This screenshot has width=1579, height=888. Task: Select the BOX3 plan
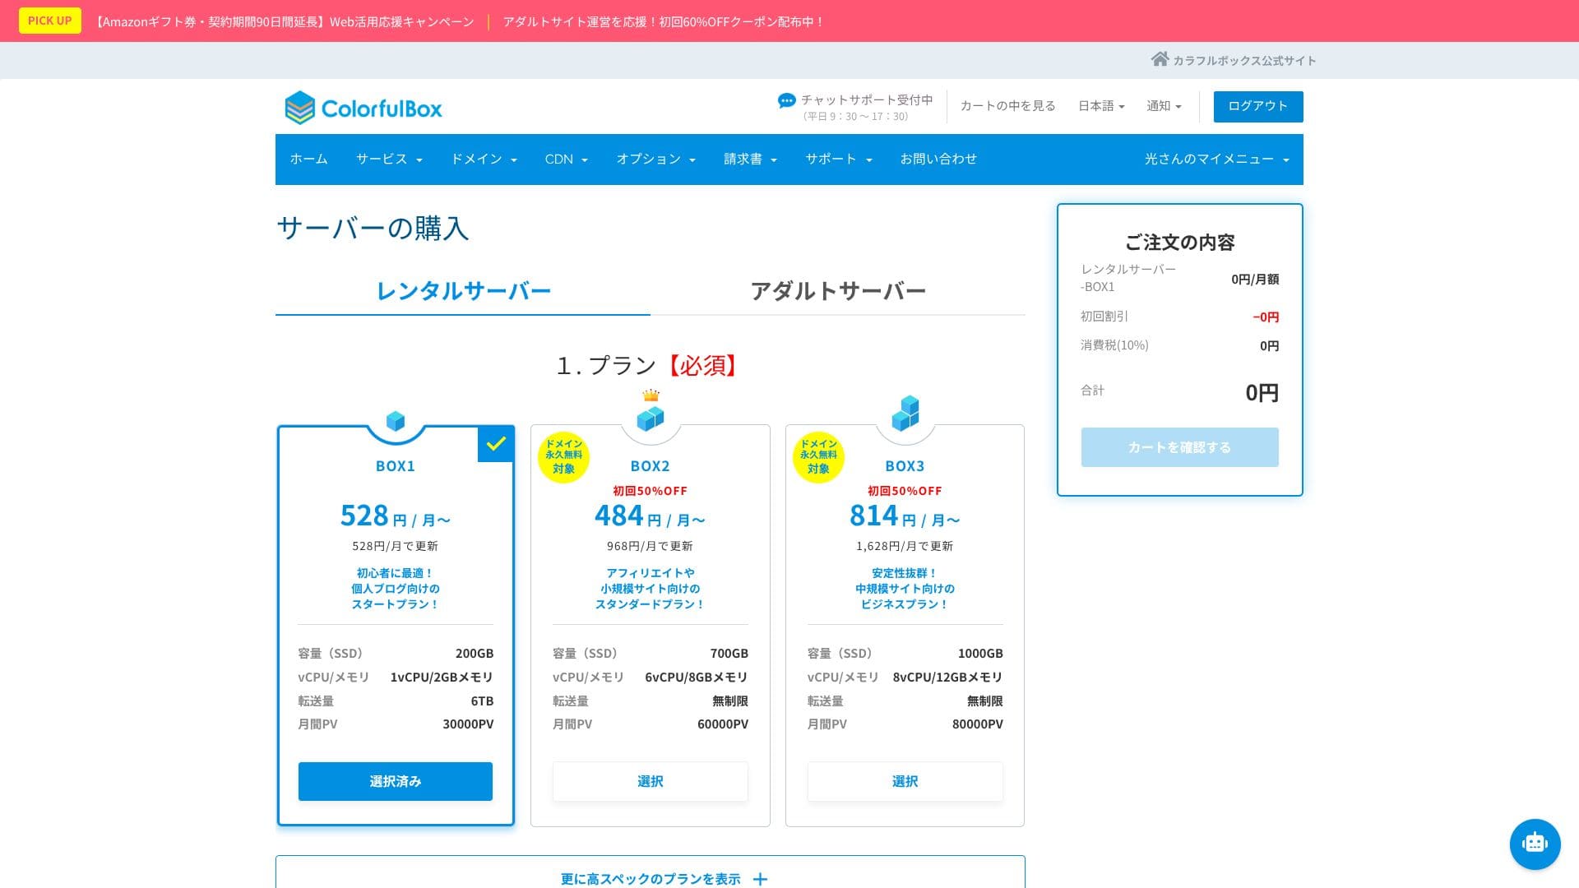pyautogui.click(x=905, y=781)
